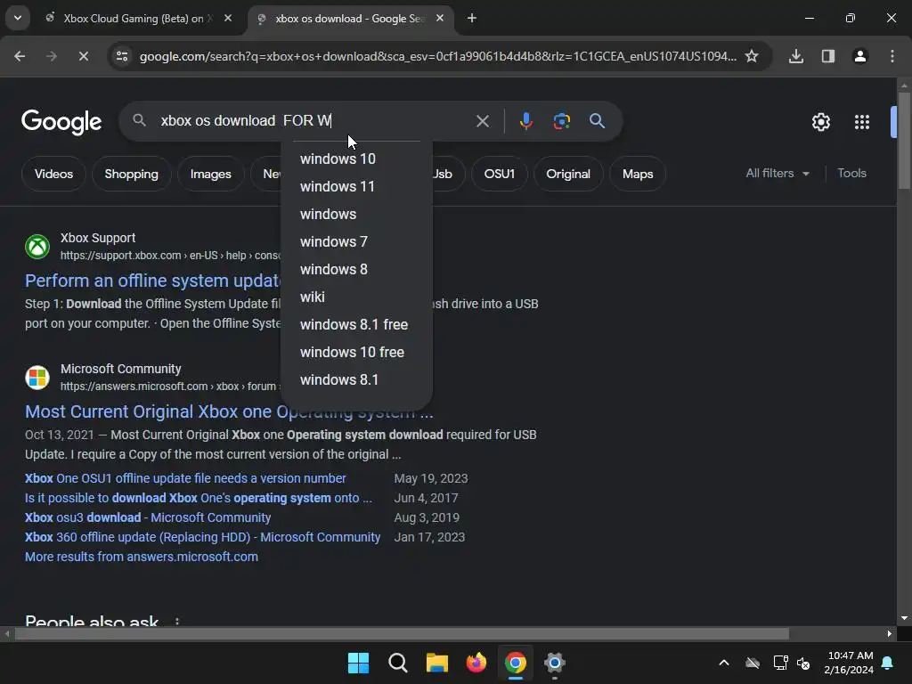Select the 'windows 8.1 free' suggestion

356,324
